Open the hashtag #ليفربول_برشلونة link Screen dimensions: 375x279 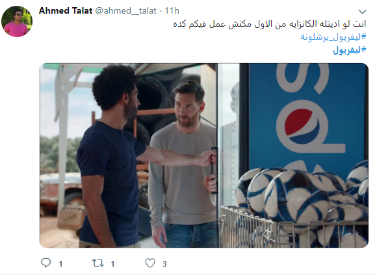tap(333, 37)
